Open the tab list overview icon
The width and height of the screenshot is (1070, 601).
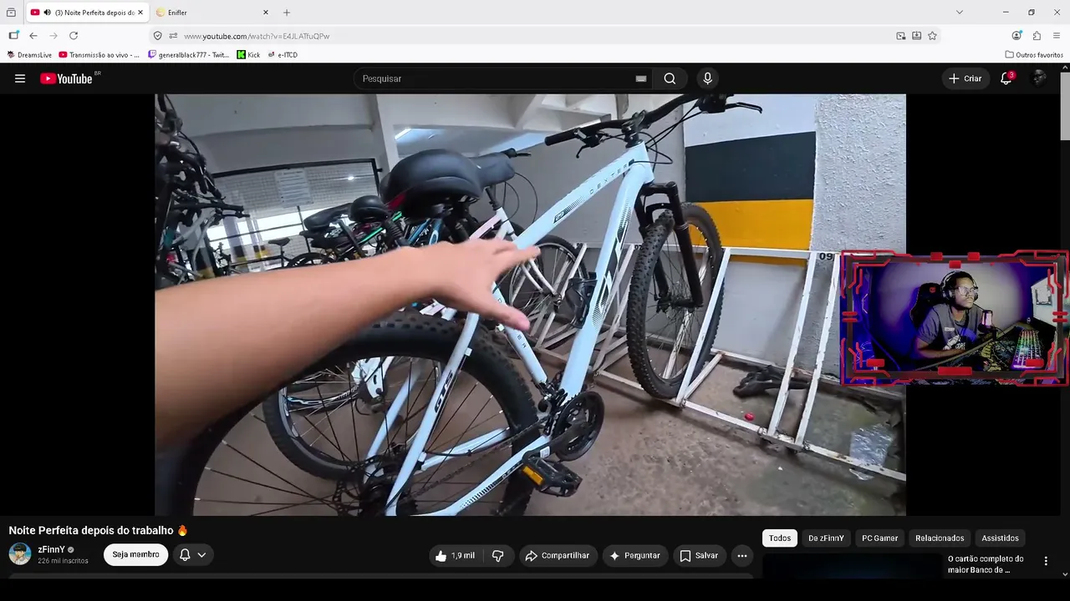coord(11,13)
